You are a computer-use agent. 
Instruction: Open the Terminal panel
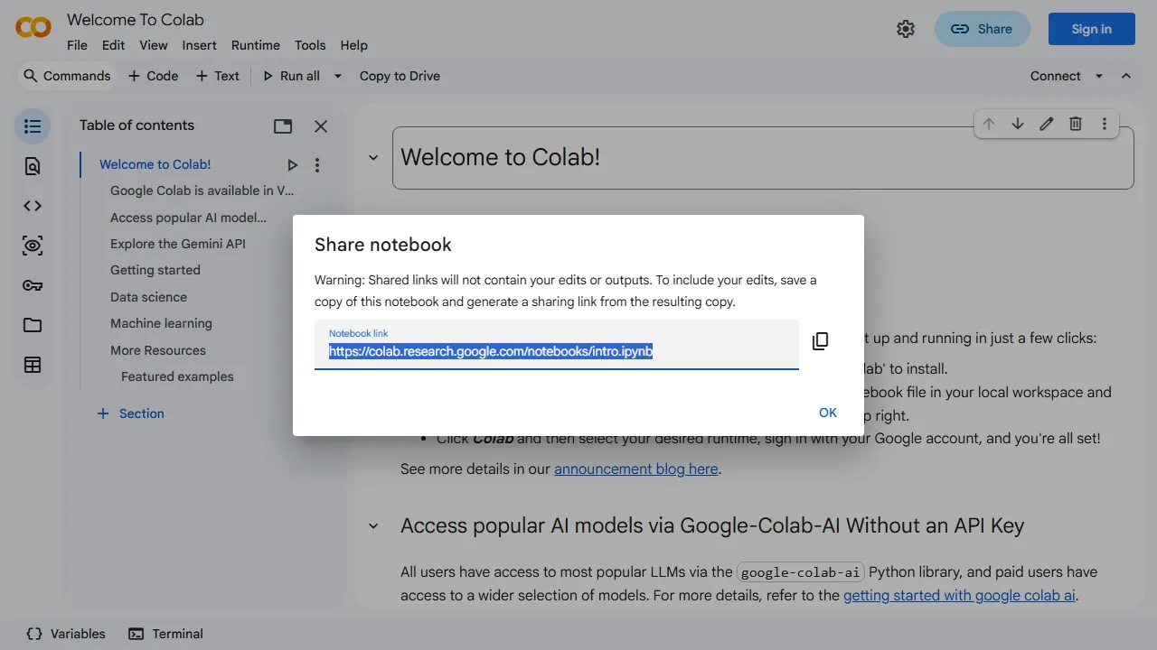point(165,634)
